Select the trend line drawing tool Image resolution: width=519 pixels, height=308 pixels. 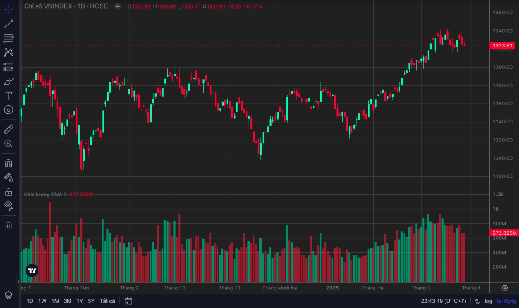click(x=9, y=24)
